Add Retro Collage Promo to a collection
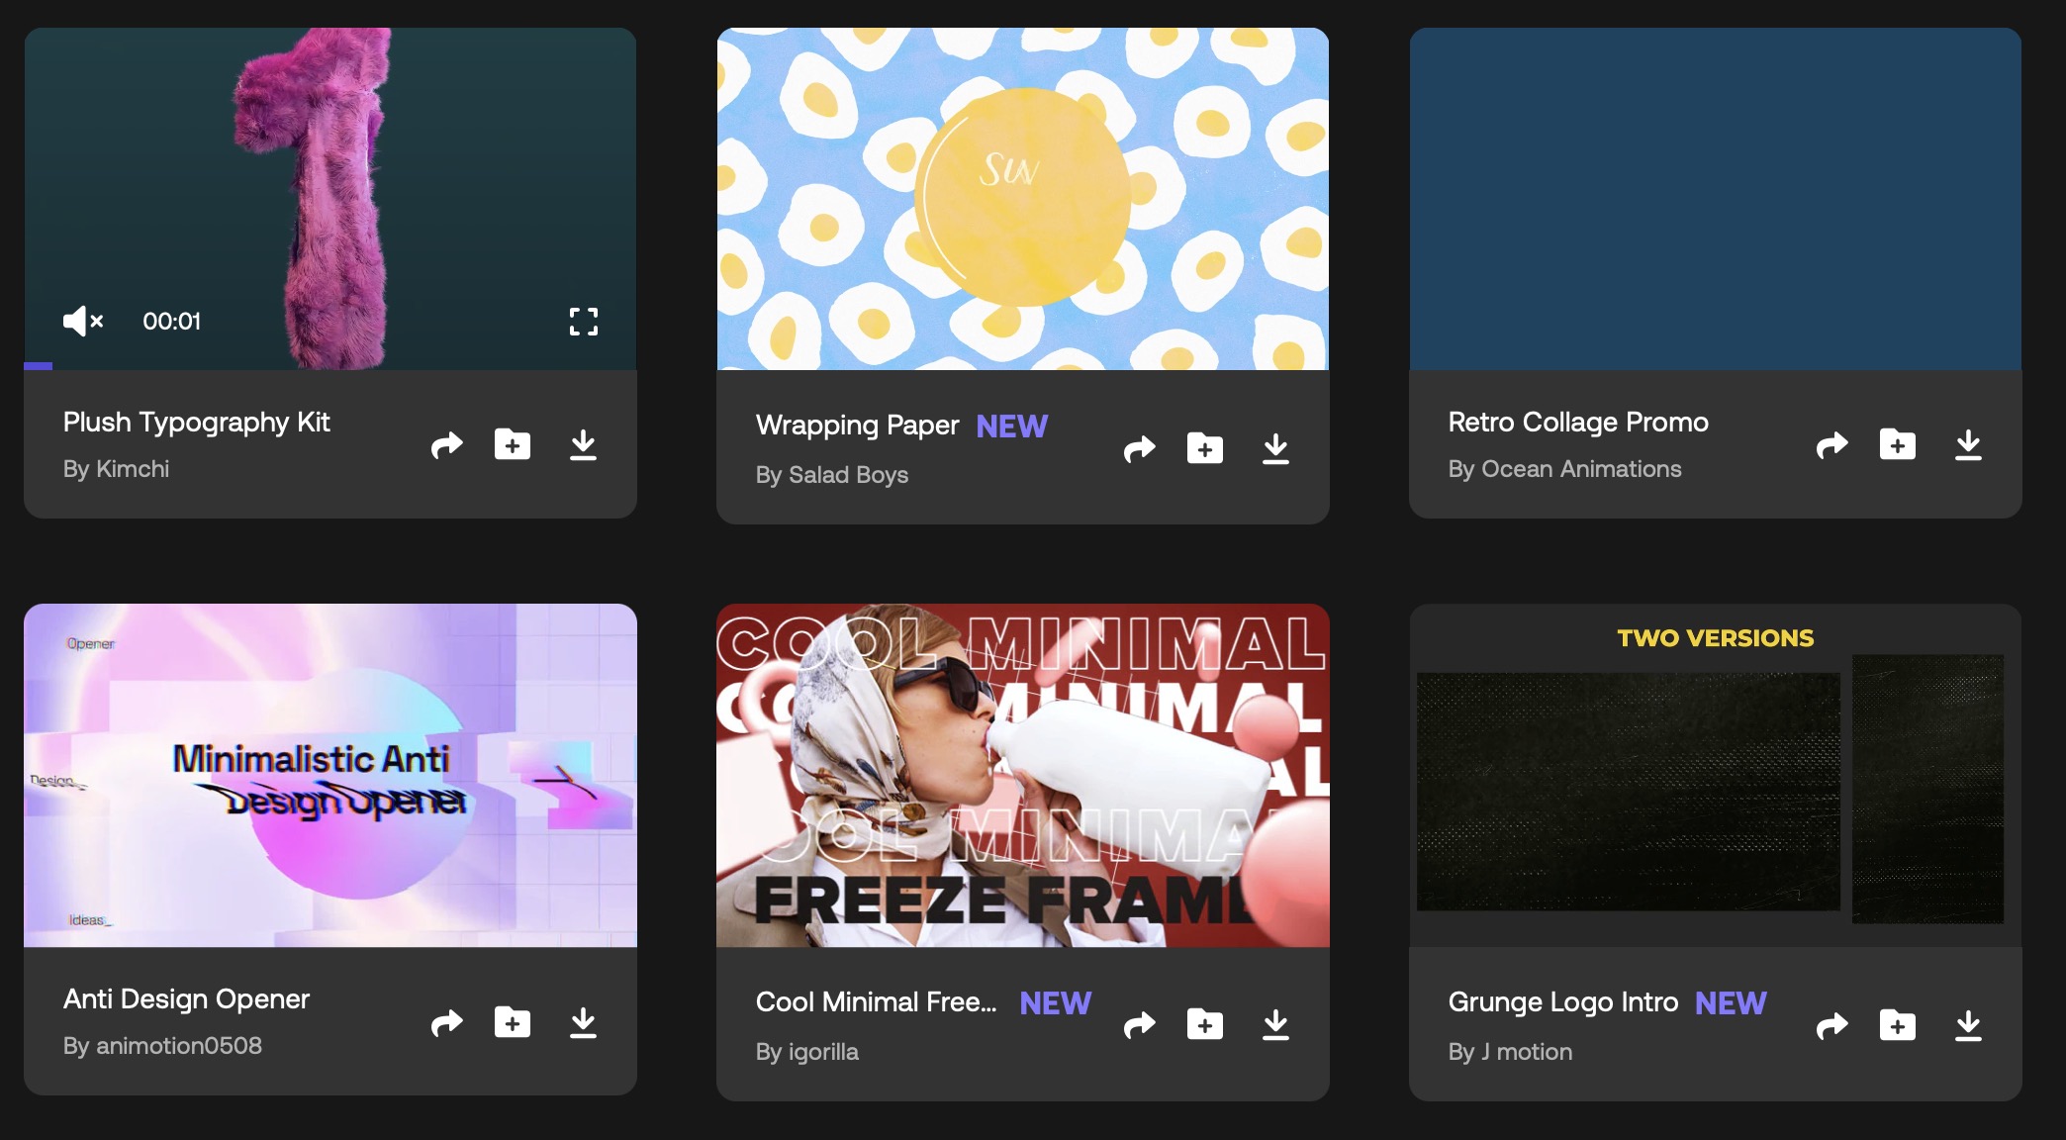 click(1898, 445)
